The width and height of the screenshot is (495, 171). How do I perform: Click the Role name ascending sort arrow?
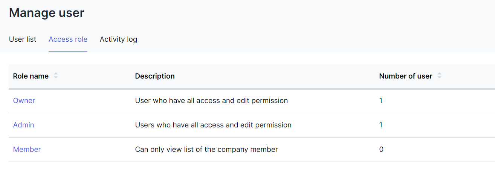pos(56,74)
